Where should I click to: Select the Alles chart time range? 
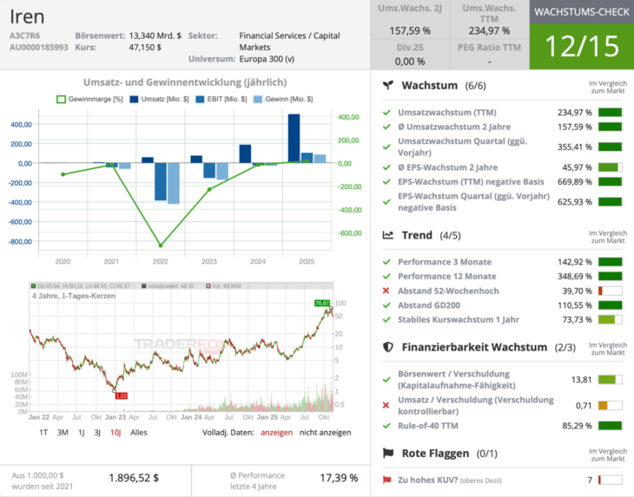139,432
